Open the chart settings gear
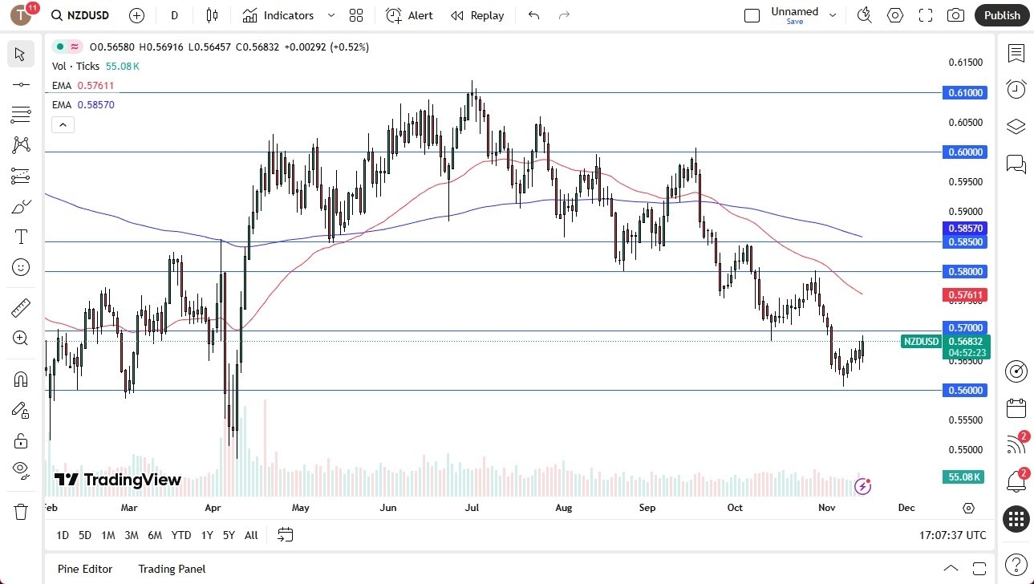Viewport: 1034px width, 584px height. click(894, 14)
